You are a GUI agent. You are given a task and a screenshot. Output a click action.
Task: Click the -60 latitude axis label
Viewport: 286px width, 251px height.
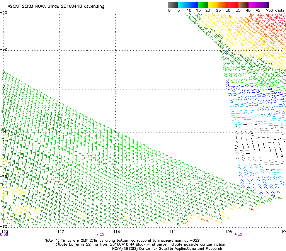pos(3,13)
